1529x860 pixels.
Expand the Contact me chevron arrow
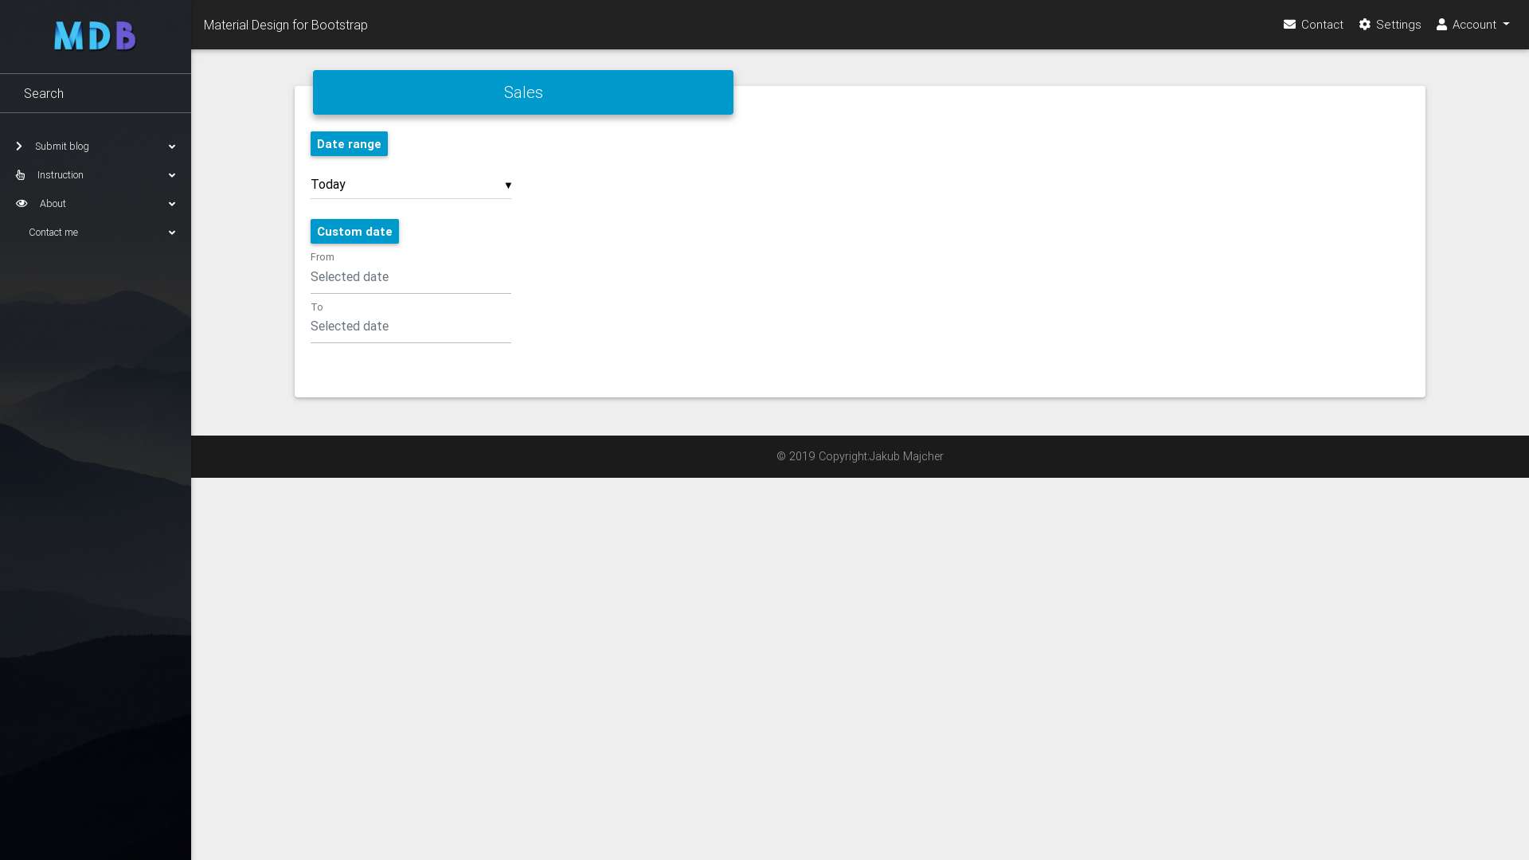click(x=172, y=233)
